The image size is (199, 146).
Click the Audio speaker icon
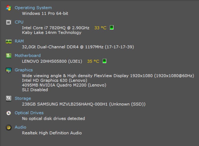[9, 127]
